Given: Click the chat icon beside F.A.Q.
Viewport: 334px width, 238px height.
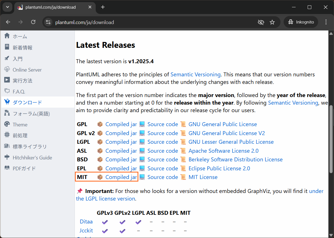Looking at the screenshot, I should [7, 91].
